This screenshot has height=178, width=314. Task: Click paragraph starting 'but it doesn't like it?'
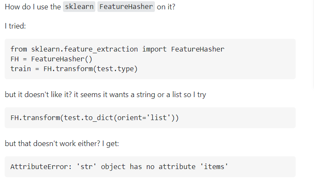coord(105,95)
